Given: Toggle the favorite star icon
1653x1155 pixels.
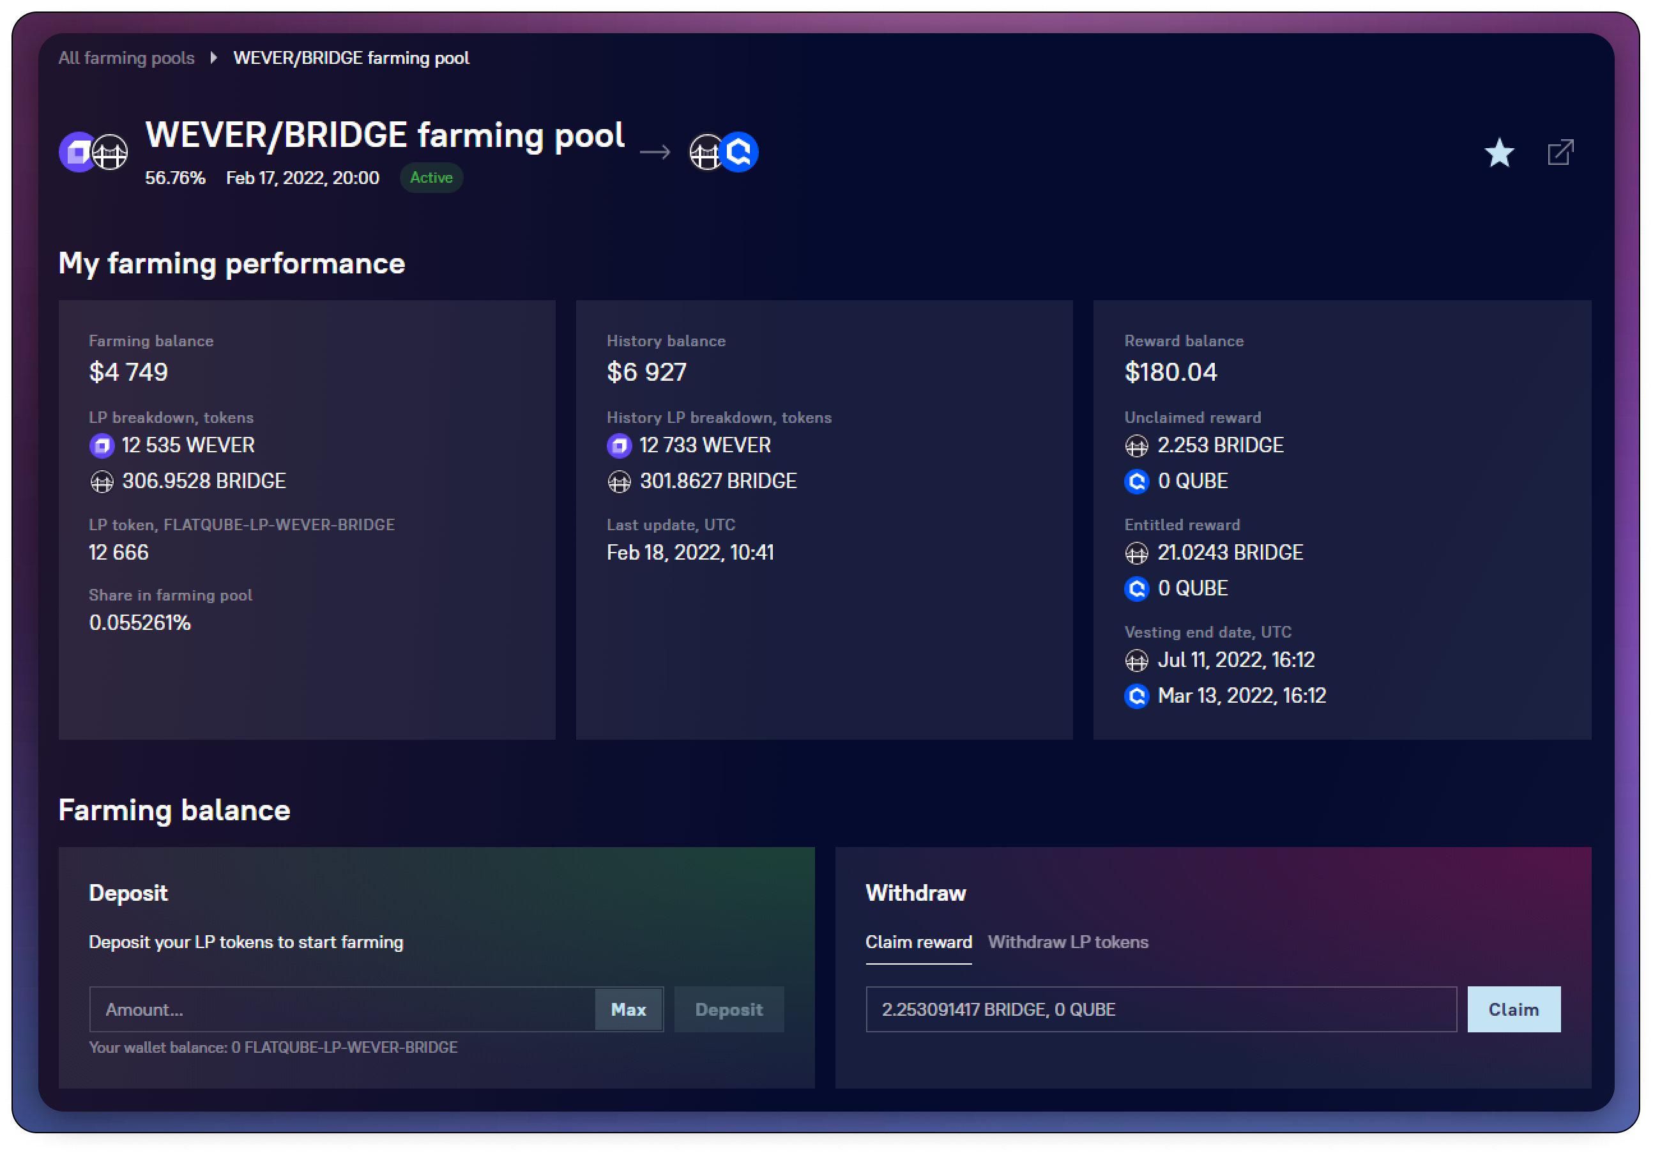Looking at the screenshot, I should [1499, 153].
